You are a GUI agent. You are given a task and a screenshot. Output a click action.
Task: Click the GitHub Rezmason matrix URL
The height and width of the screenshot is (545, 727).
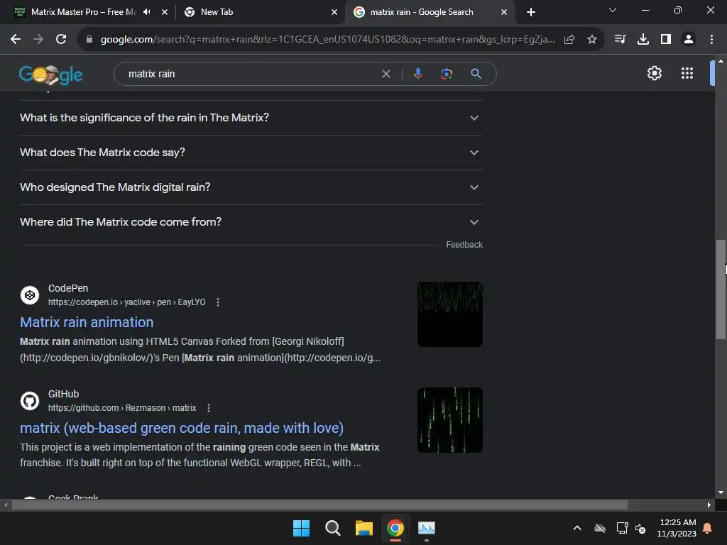tap(122, 408)
